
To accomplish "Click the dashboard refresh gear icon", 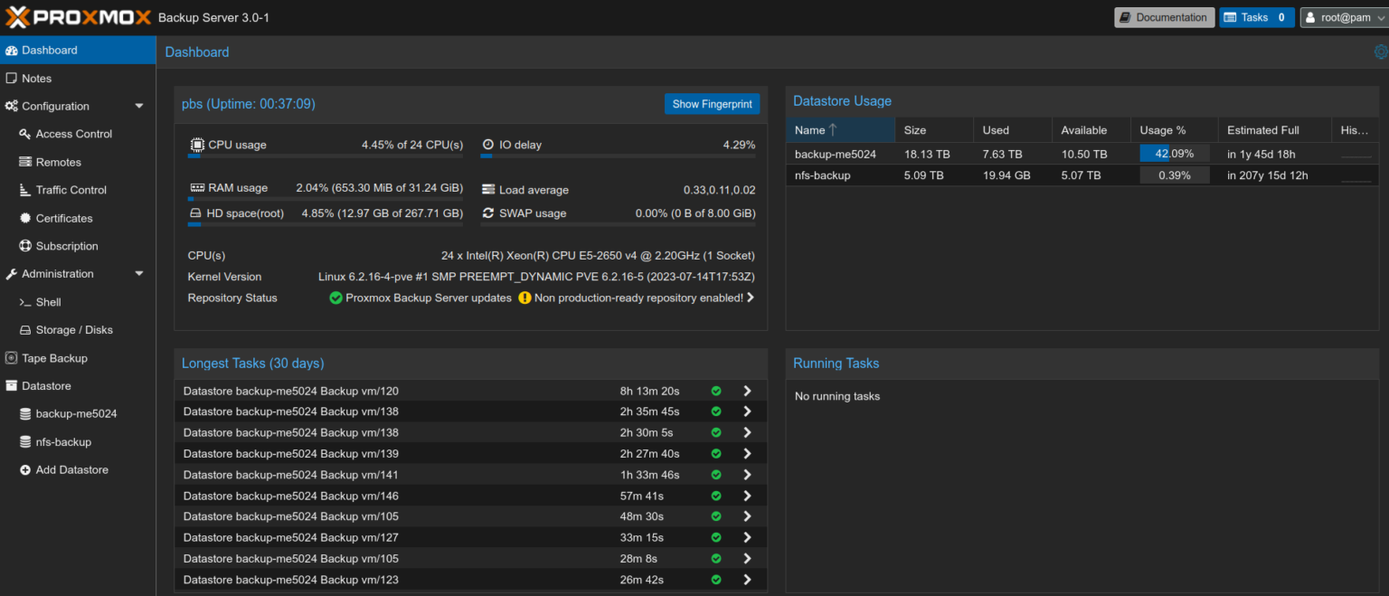I will pos(1381,52).
